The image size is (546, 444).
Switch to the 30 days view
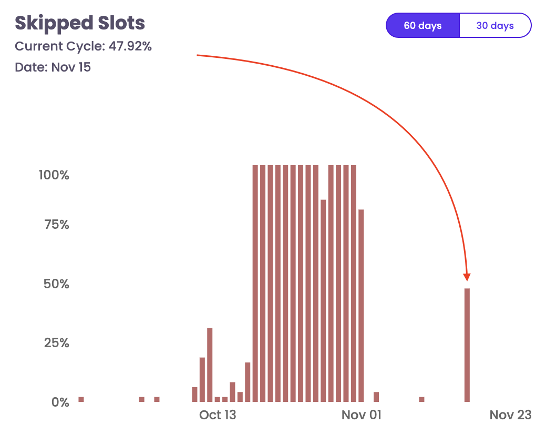click(x=495, y=25)
